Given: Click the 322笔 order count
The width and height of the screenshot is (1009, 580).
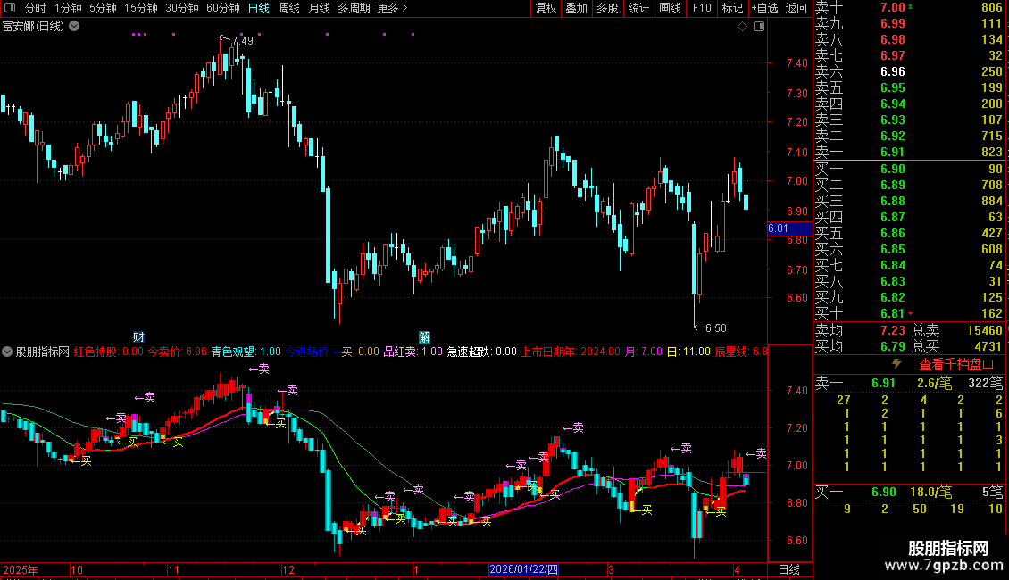Looking at the screenshot, I should (x=986, y=383).
